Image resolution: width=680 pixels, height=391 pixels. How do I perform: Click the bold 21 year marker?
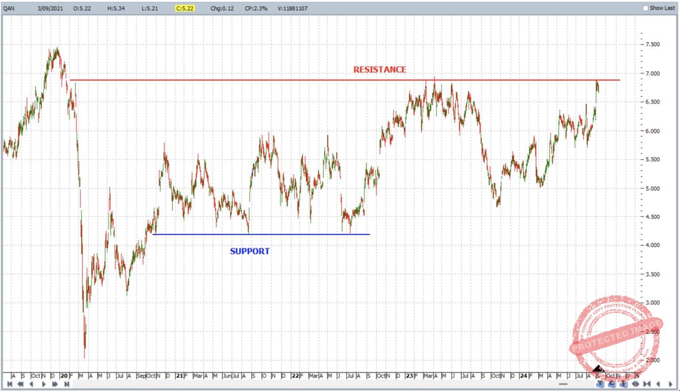click(x=179, y=376)
